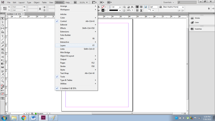Viewport: 215px width, 121px height.
Task: Toggle the screen mode button in toolbox
Action: (3, 98)
